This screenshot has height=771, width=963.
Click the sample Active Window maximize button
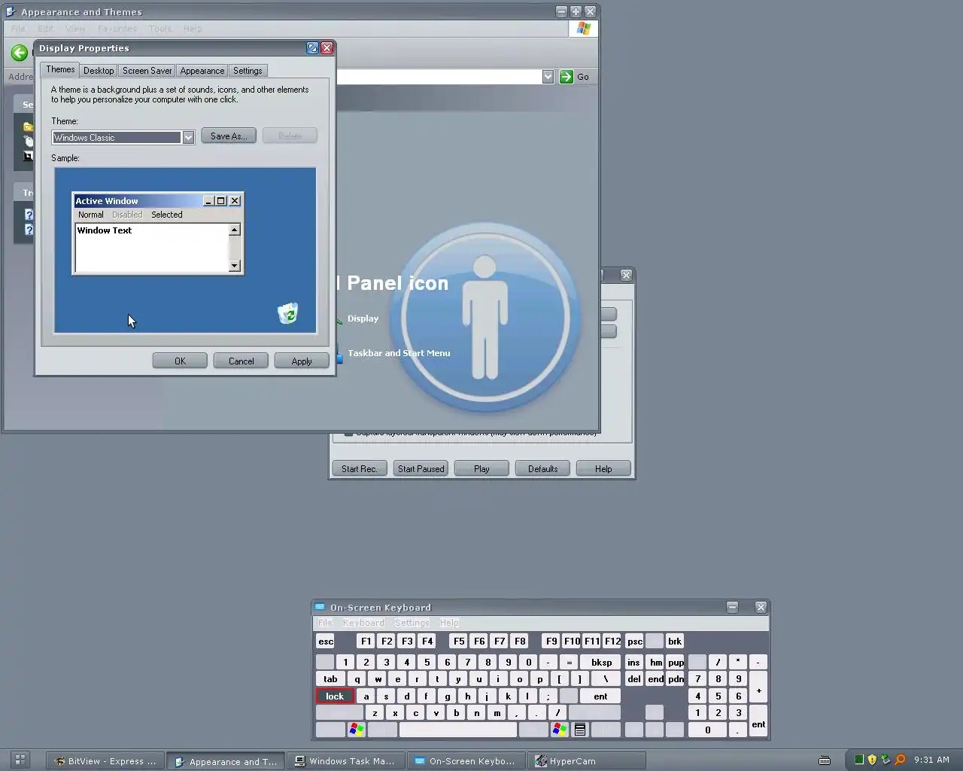coord(221,201)
